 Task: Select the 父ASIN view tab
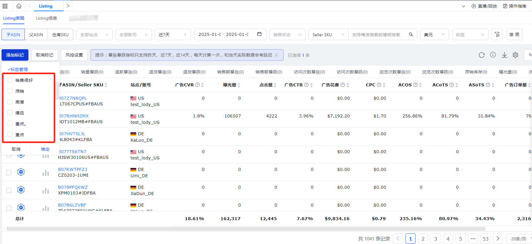36,35
